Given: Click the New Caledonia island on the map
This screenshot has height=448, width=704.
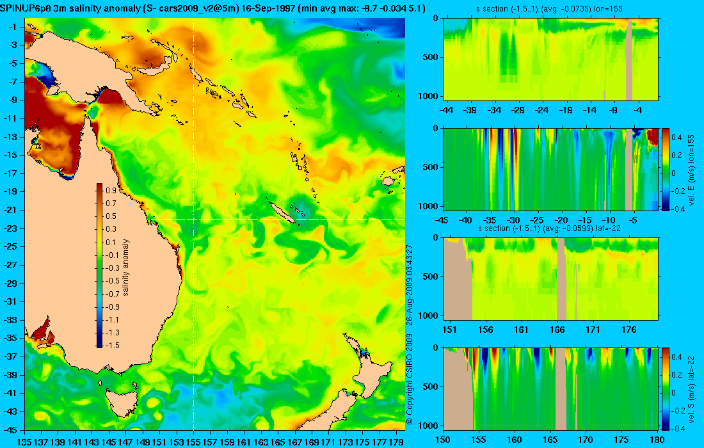Looking at the screenshot, I should click(x=282, y=211).
